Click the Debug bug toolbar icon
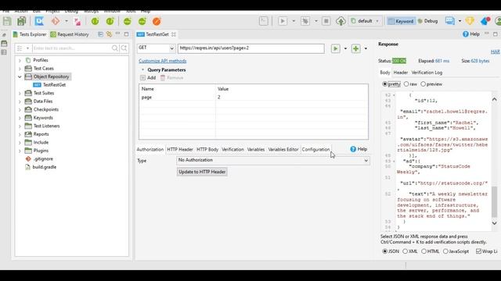The width and height of the screenshot is (501, 281). (x=305, y=21)
